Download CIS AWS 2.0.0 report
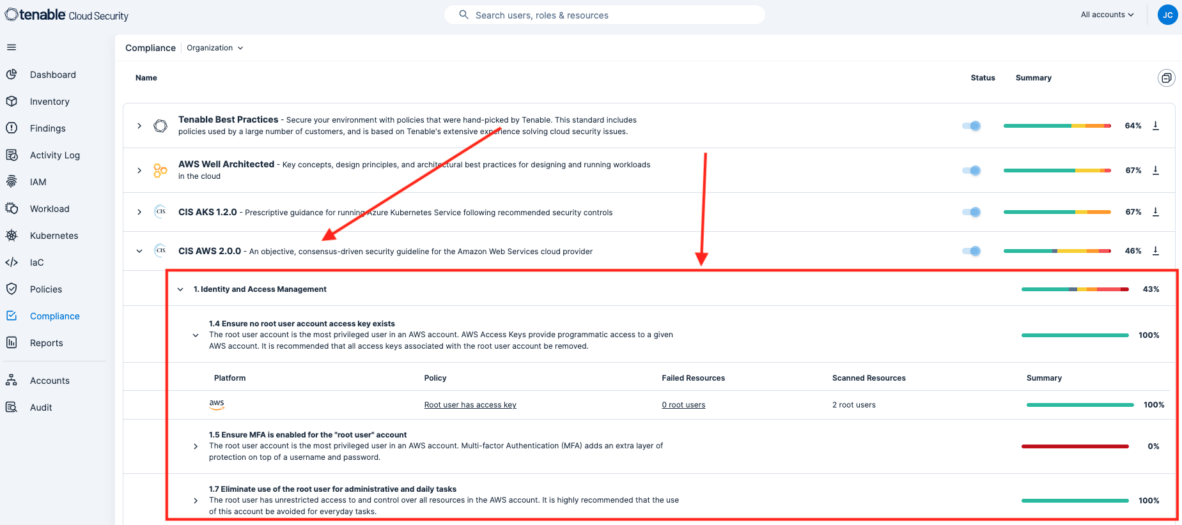This screenshot has height=525, width=1182. [1156, 251]
